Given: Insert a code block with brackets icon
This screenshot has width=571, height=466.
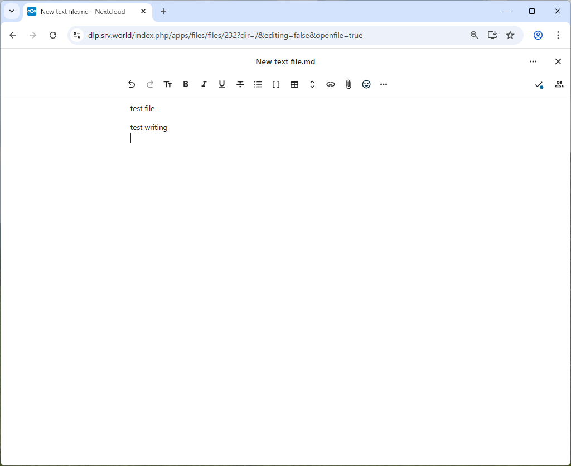Looking at the screenshot, I should (276, 84).
